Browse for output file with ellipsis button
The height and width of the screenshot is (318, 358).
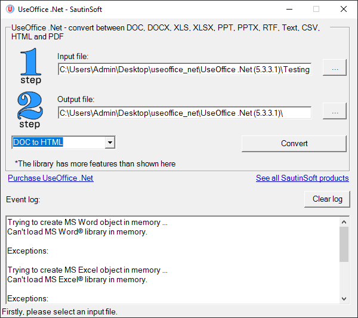point(334,112)
